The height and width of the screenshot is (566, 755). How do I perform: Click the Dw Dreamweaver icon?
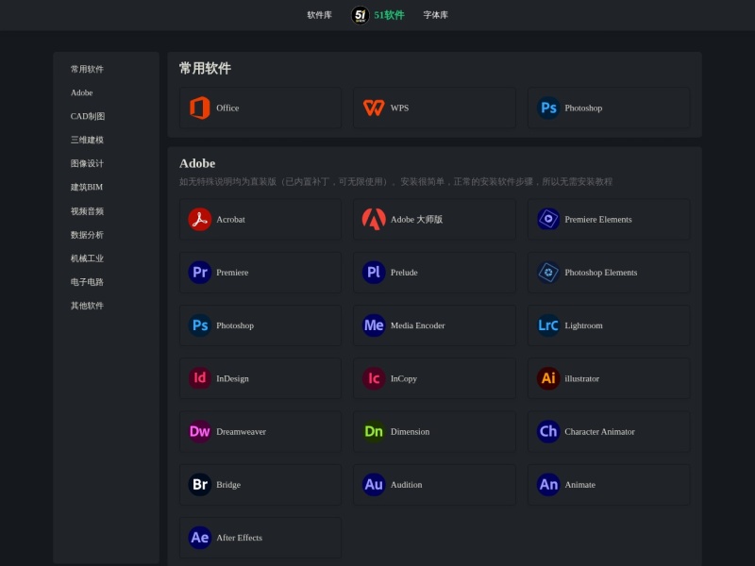[200, 431]
